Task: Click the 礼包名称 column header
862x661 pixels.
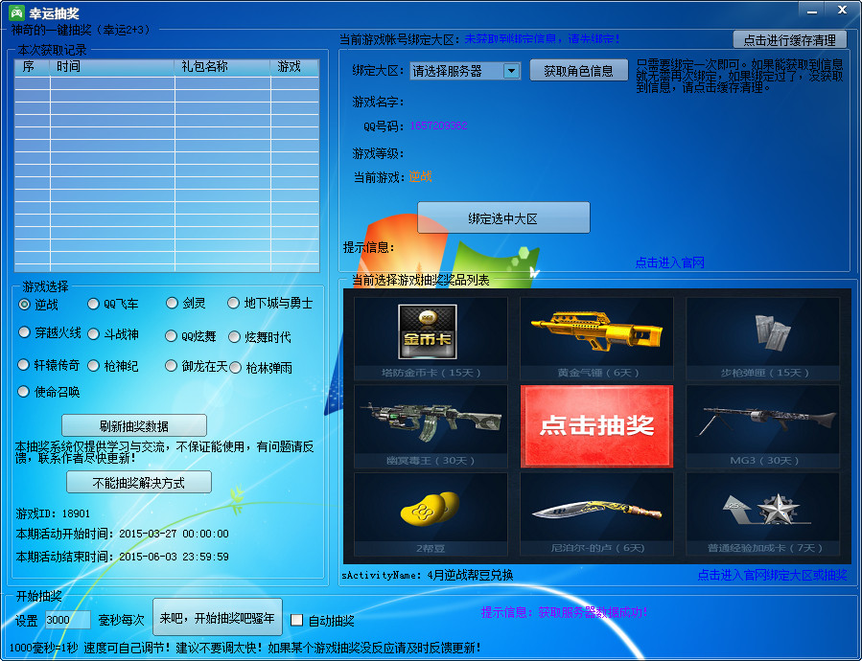Action: click(222, 66)
